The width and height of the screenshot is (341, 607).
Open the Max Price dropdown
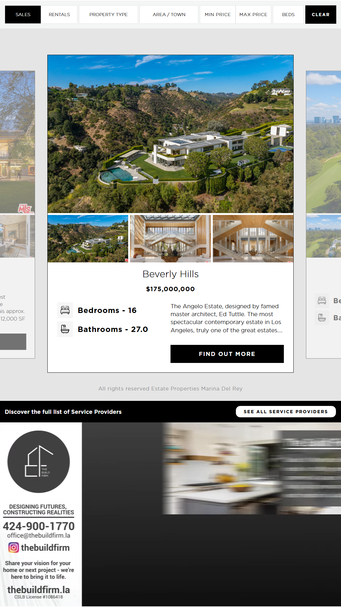click(x=253, y=15)
